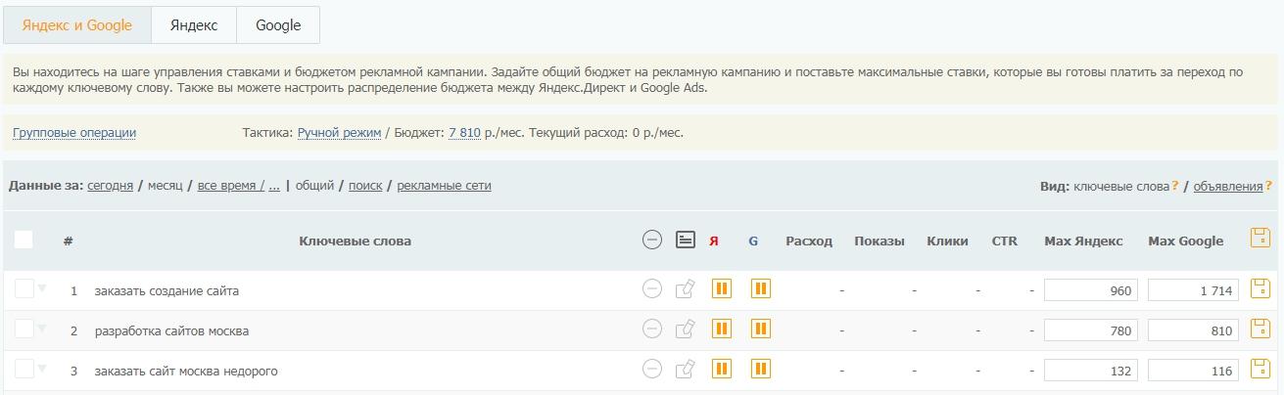Pause Yandex ads for 'заказать сайт москва недорого'
The height and width of the screenshot is (395, 1284).
pyautogui.click(x=722, y=369)
